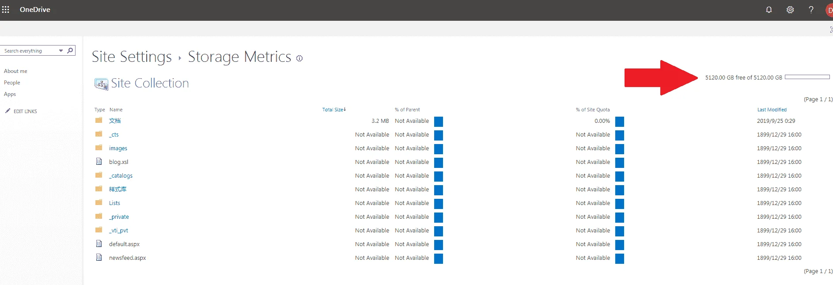
Task: Open People in sidebar
Action: (12, 83)
